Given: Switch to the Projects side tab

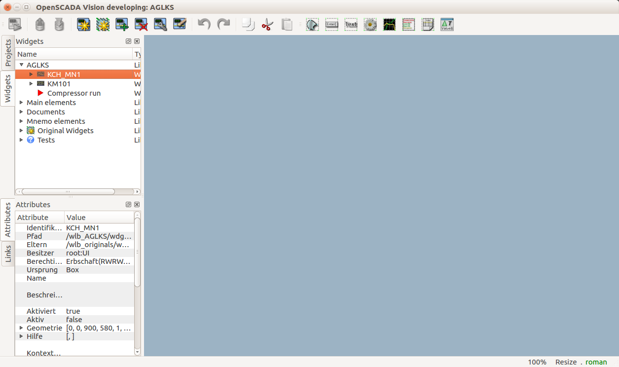Looking at the screenshot, I should coord(8,53).
